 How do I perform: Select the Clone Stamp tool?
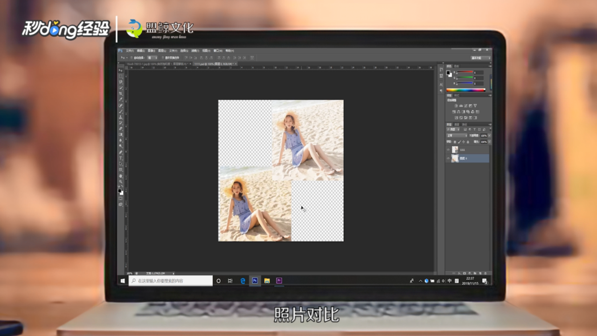[121, 117]
